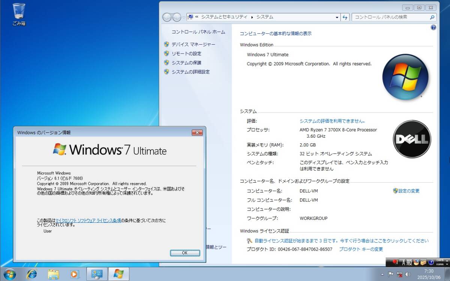Click 設定の変更 link
The image size is (450, 281).
click(x=409, y=191)
